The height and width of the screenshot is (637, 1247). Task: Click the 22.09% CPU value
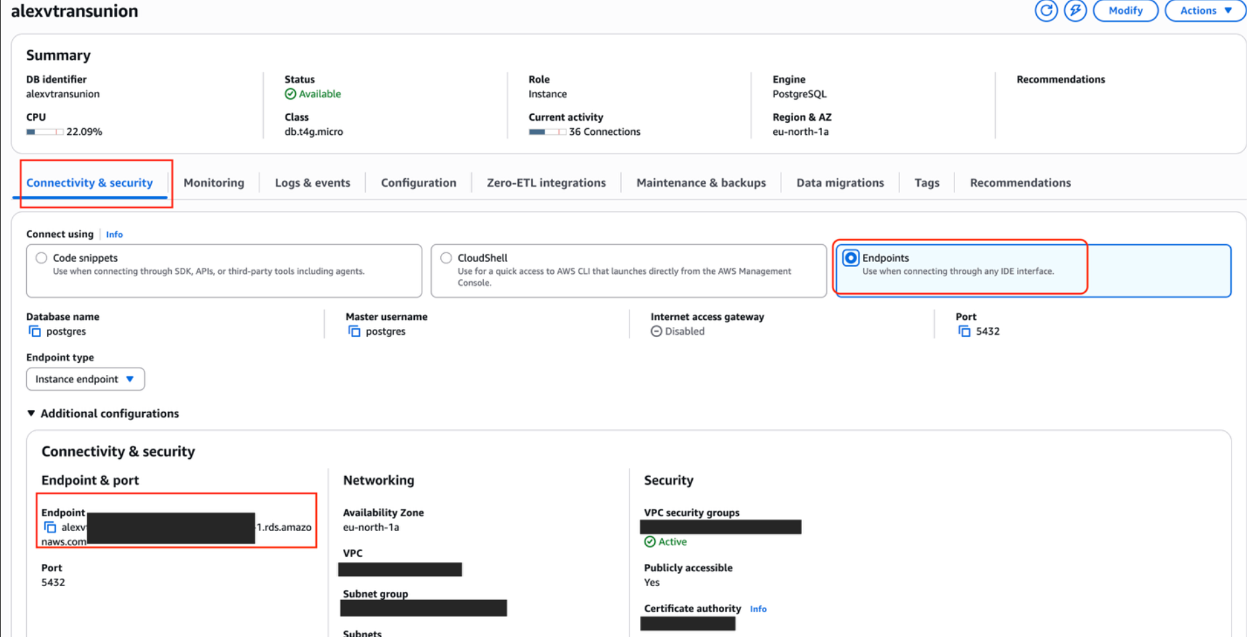click(x=84, y=132)
